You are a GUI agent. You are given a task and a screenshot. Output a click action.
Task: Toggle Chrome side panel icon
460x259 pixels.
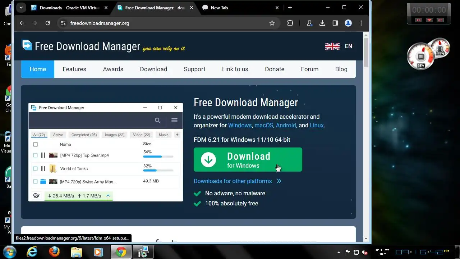point(335,23)
